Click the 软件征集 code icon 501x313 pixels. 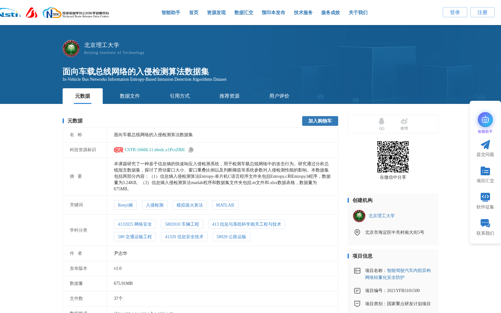(485, 197)
